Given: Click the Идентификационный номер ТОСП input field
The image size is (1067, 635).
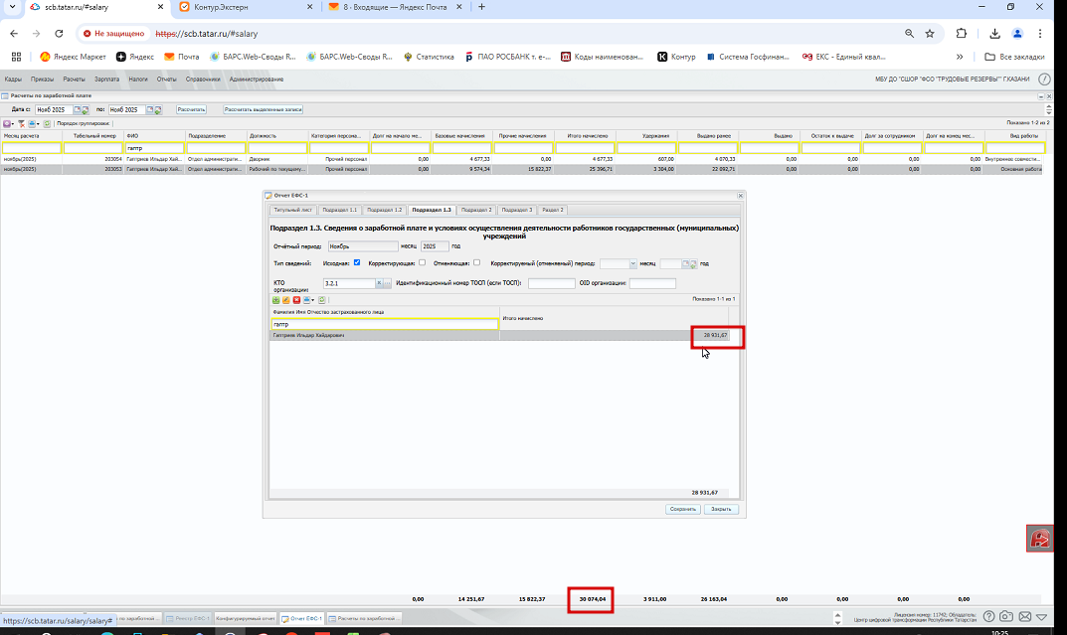Looking at the screenshot, I should (x=551, y=283).
